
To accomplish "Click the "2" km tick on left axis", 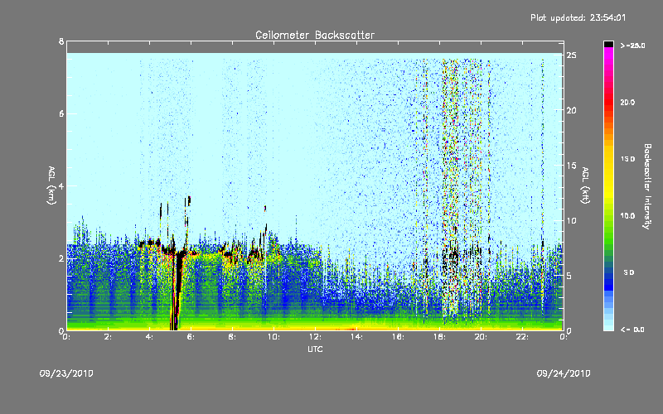I will click(61, 258).
